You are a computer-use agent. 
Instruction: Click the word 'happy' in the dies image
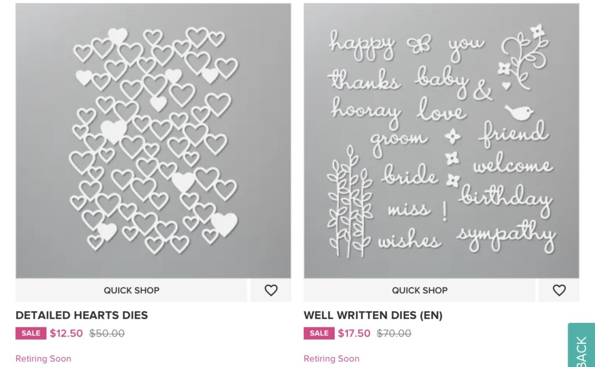(x=362, y=44)
